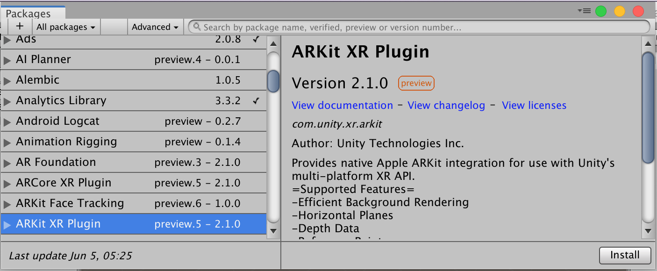Screen dimensions: 657x271
Task: Expand the ARCore XR Plugin row
Action: [x=7, y=184]
